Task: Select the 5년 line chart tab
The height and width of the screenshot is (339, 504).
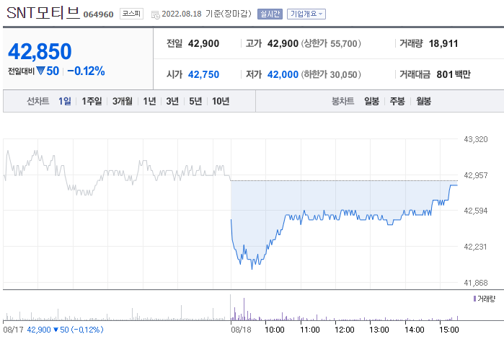Action: (x=195, y=101)
